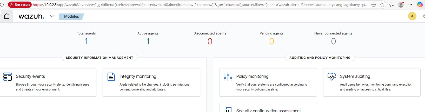The height and width of the screenshot is (112, 425).
Task: Click the Wazuh home icon
Action: click(7, 16)
